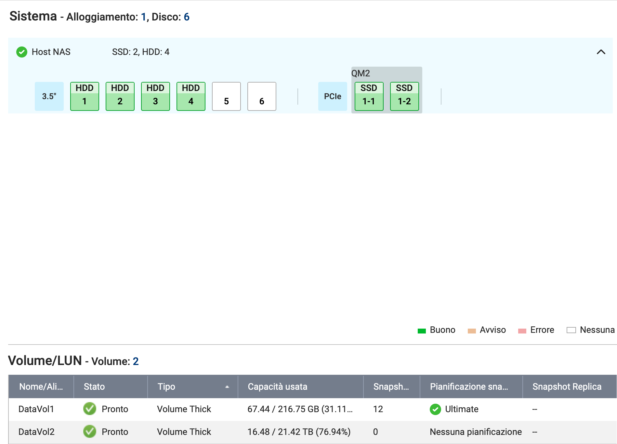The height and width of the screenshot is (444, 617).
Task: Sort volumes by Tipo column
Action: point(166,386)
